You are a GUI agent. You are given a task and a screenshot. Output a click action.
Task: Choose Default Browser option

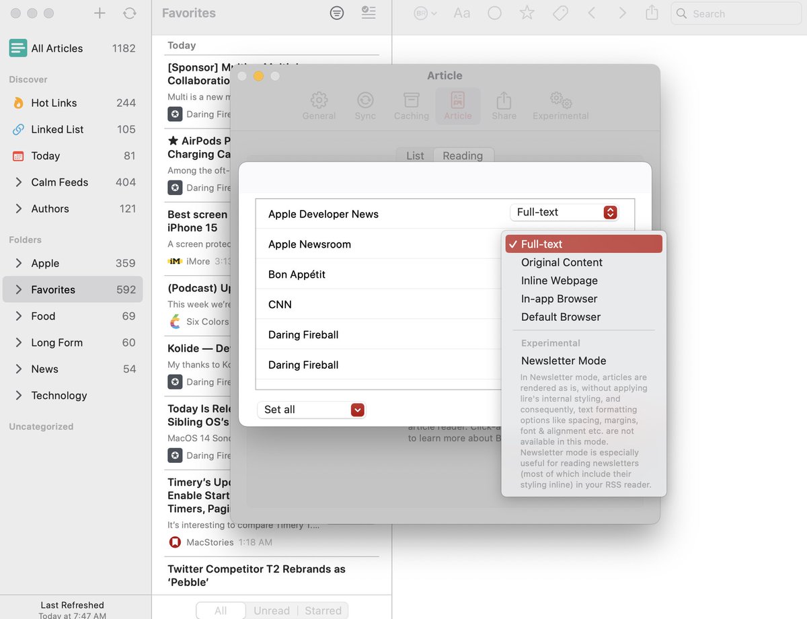[x=584, y=317]
